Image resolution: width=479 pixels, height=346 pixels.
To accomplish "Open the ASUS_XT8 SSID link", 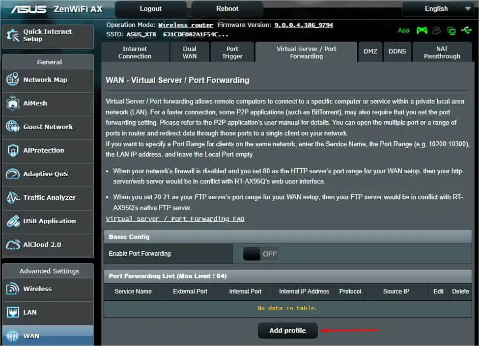I will pos(141,34).
